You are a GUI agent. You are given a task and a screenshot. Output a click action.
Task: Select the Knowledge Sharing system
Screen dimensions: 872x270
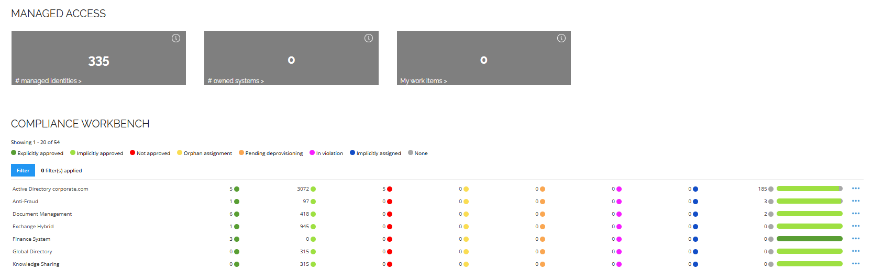pyautogui.click(x=36, y=264)
